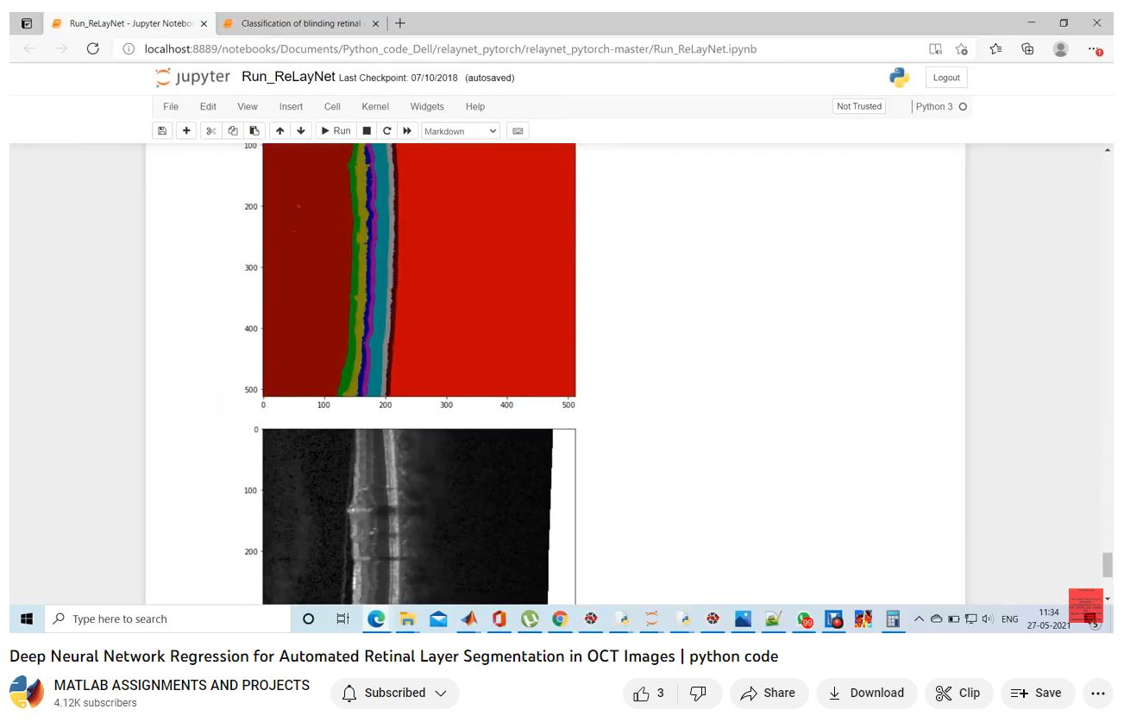This screenshot has height=722, width=1124.
Task: Open the browser Favorites list
Action: pos(995,49)
